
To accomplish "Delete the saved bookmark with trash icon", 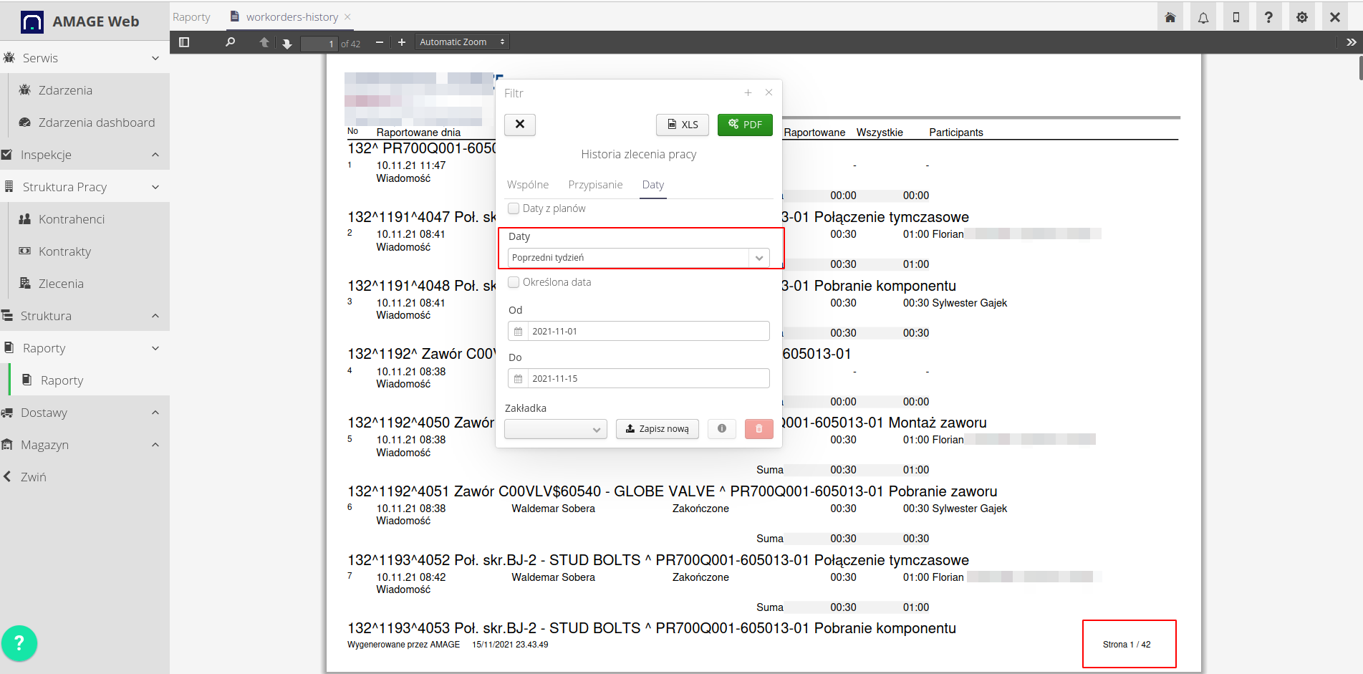I will coord(758,428).
